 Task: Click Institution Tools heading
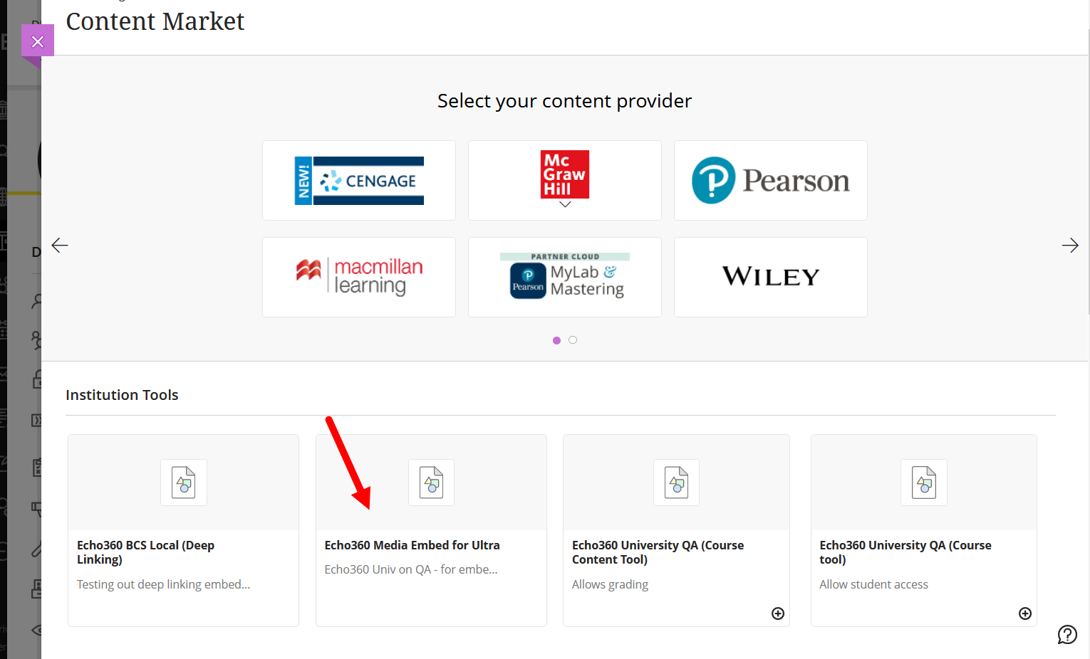pos(122,395)
